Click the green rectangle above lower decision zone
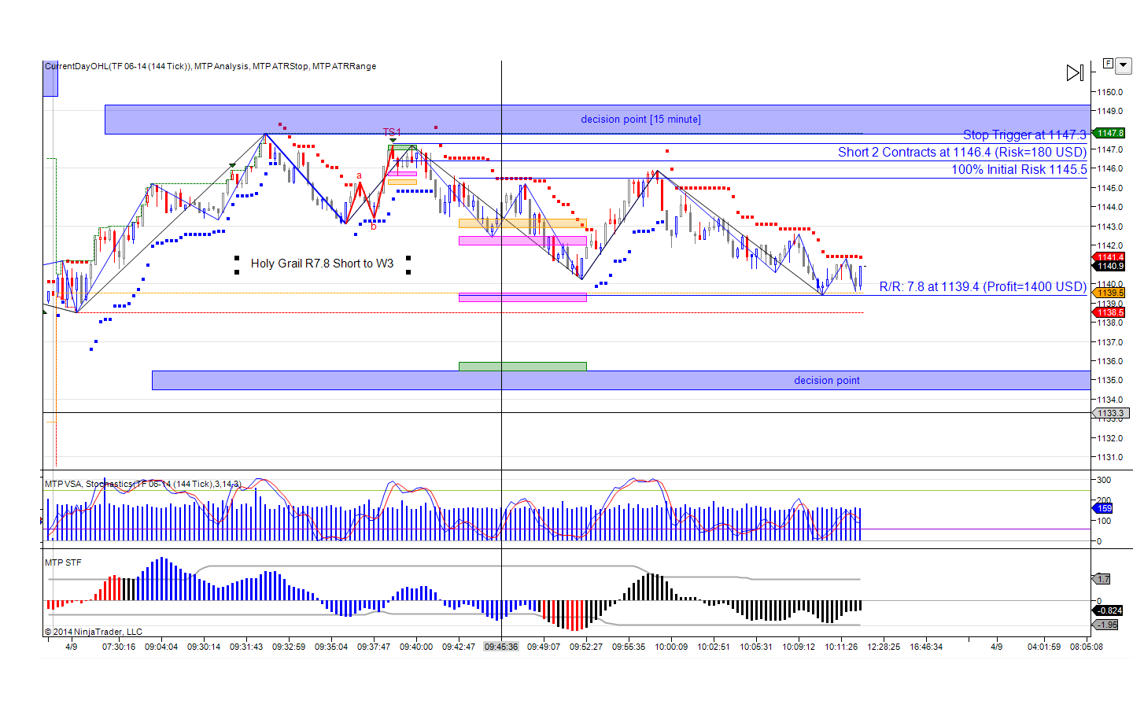This screenshot has height=708, width=1133. [x=522, y=366]
